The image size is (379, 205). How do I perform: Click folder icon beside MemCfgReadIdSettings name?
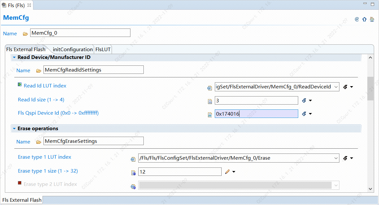click(x=39, y=71)
